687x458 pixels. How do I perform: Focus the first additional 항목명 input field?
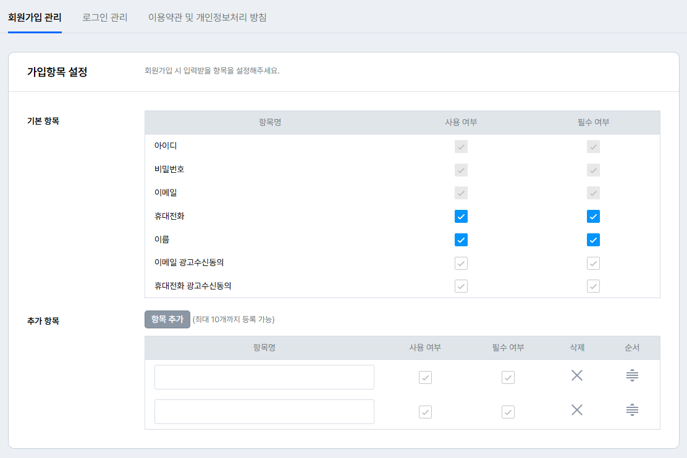(x=264, y=377)
